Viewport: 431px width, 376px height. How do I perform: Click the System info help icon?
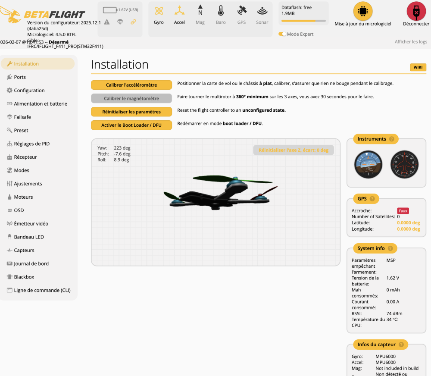point(390,248)
